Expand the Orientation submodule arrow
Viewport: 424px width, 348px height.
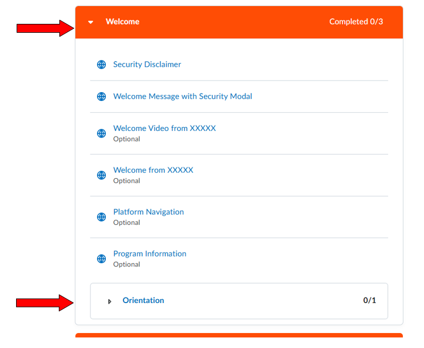click(x=110, y=301)
